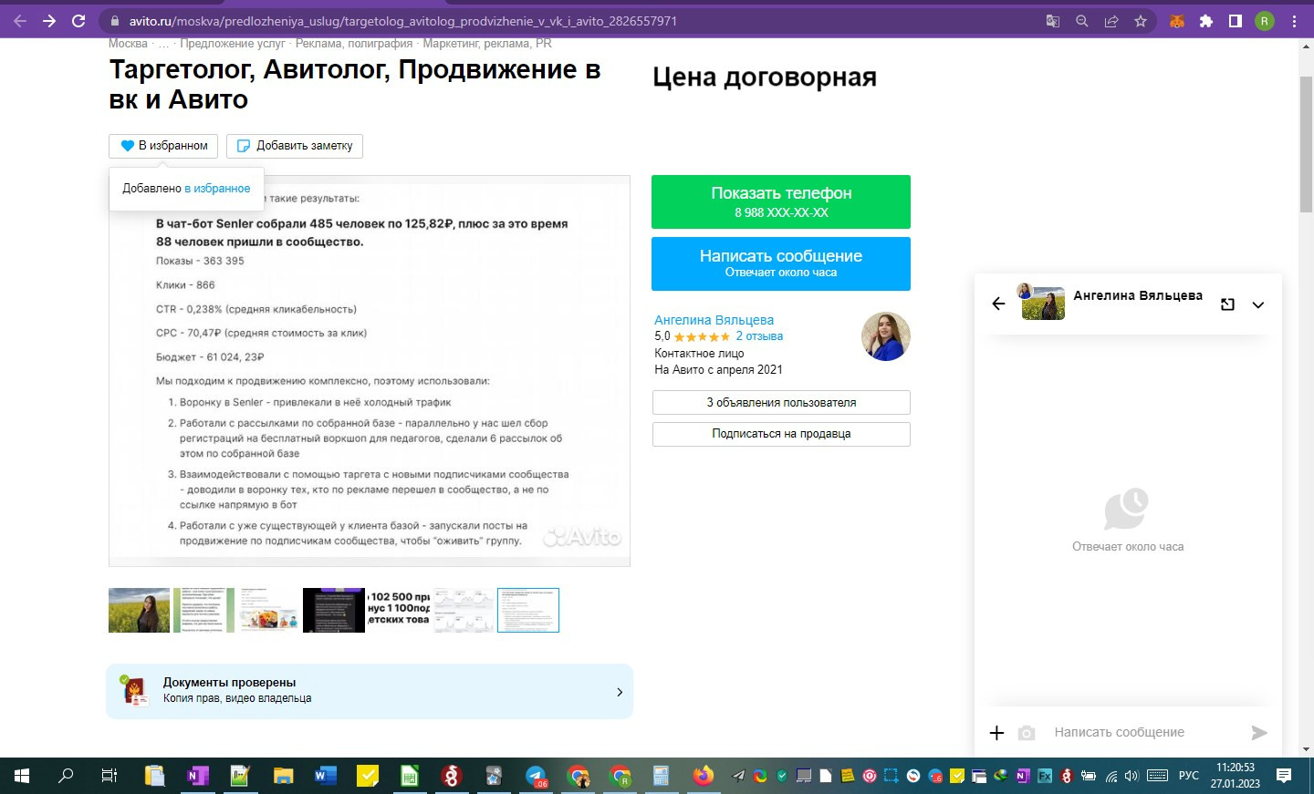Share this page using the share icon
The width and height of the screenshot is (1314, 794).
(x=1111, y=21)
